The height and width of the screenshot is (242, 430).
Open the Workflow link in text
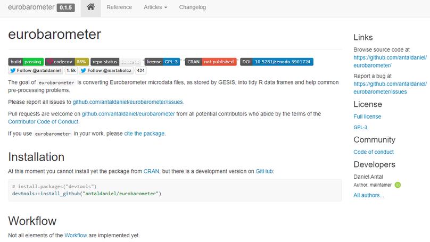pos(75,235)
